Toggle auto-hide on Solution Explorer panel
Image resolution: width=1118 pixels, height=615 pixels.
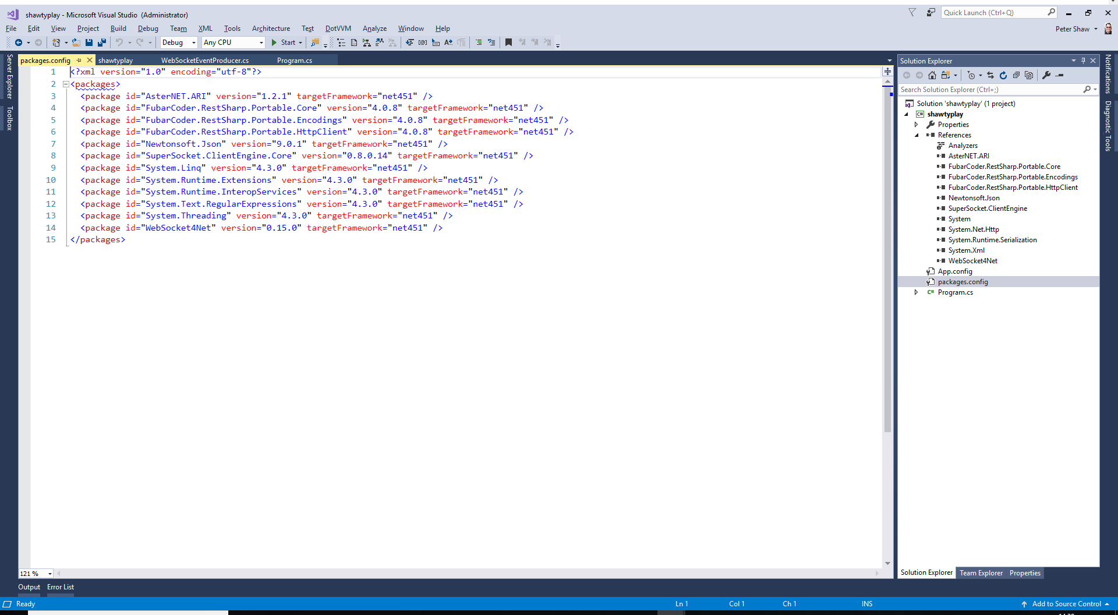[x=1083, y=61]
